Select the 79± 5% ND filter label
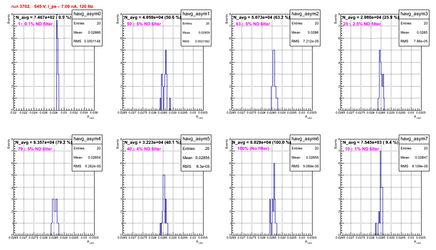The width and height of the screenshot is (436, 250). (35, 149)
